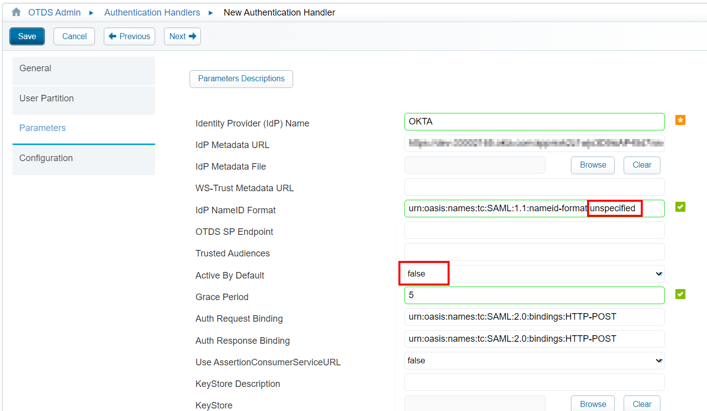Open Authentication Handlers breadcrumb link
Screen dimensions: 707x411
coord(152,13)
